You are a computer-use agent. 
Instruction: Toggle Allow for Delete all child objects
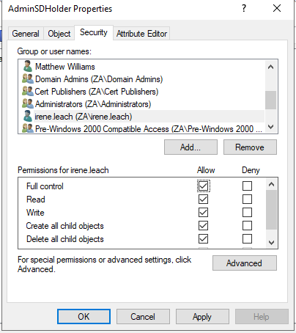point(203,239)
